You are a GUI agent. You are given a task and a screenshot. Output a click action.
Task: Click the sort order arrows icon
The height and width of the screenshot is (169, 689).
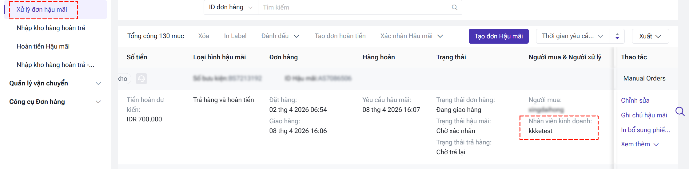point(617,36)
